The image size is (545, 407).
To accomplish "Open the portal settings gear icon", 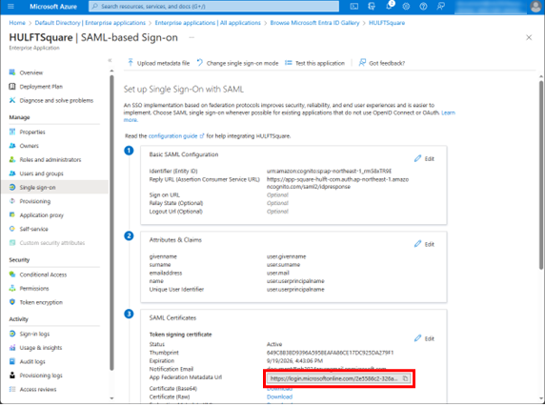I will pos(406,7).
